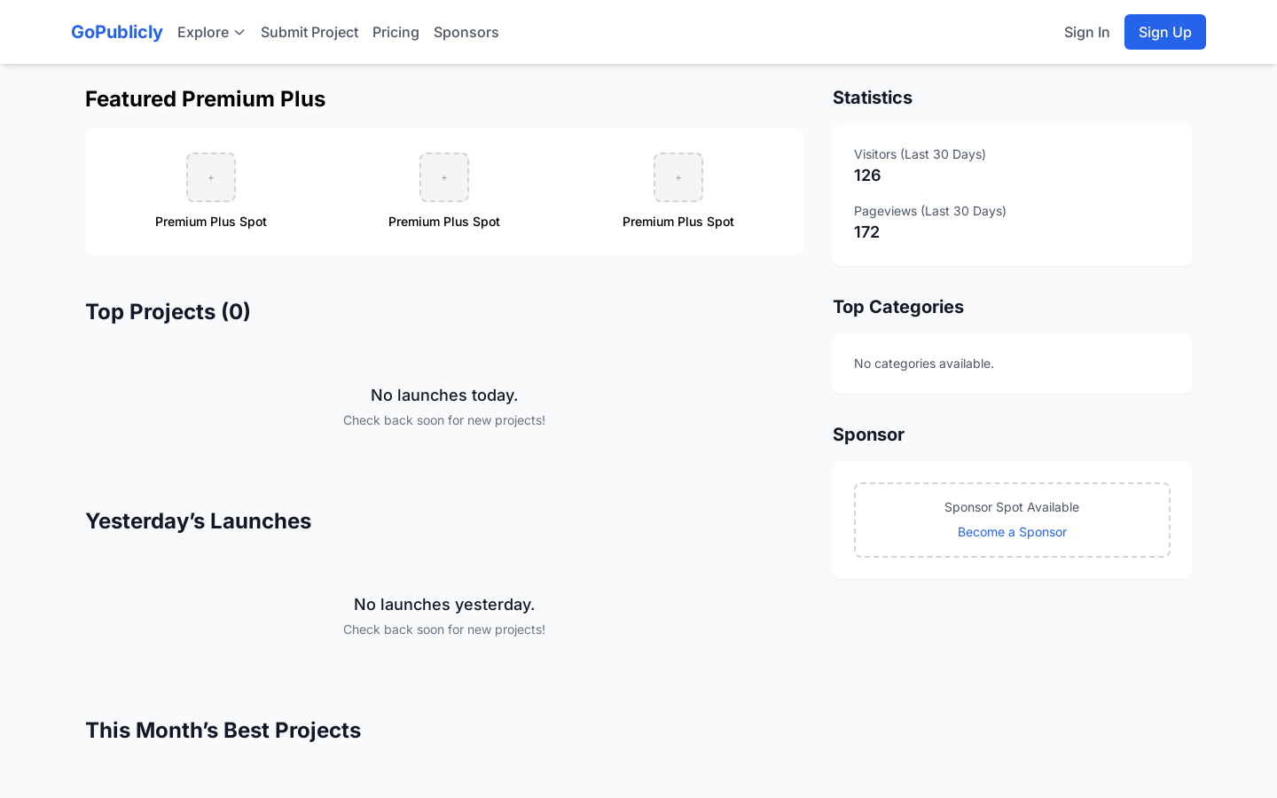Screen dimensions: 1277x798
Task: Click This Month's Best Projects heading
Action: [223, 731]
